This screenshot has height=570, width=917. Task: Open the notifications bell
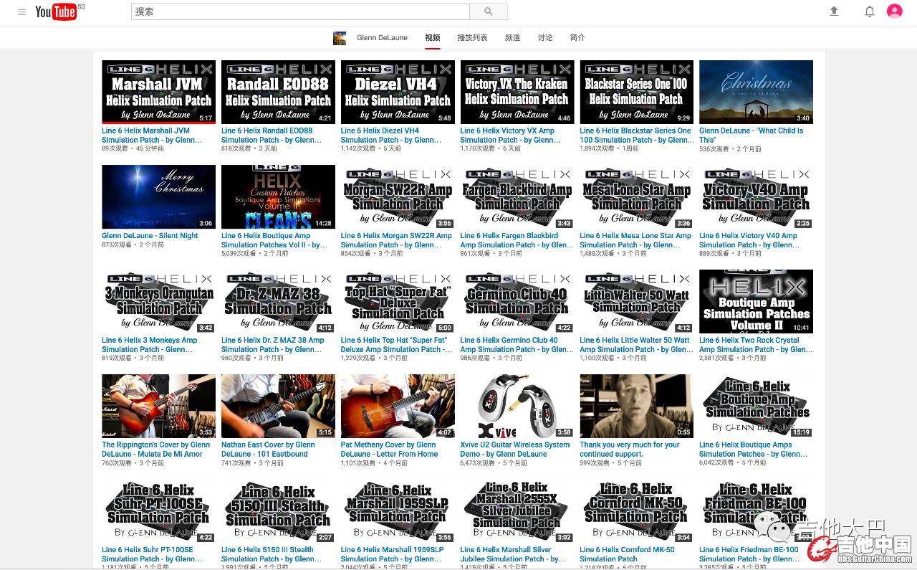tap(869, 11)
